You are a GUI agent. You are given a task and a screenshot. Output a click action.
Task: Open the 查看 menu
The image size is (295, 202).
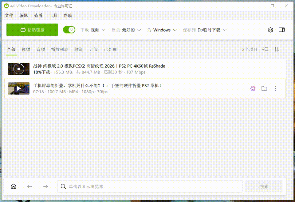38,16
